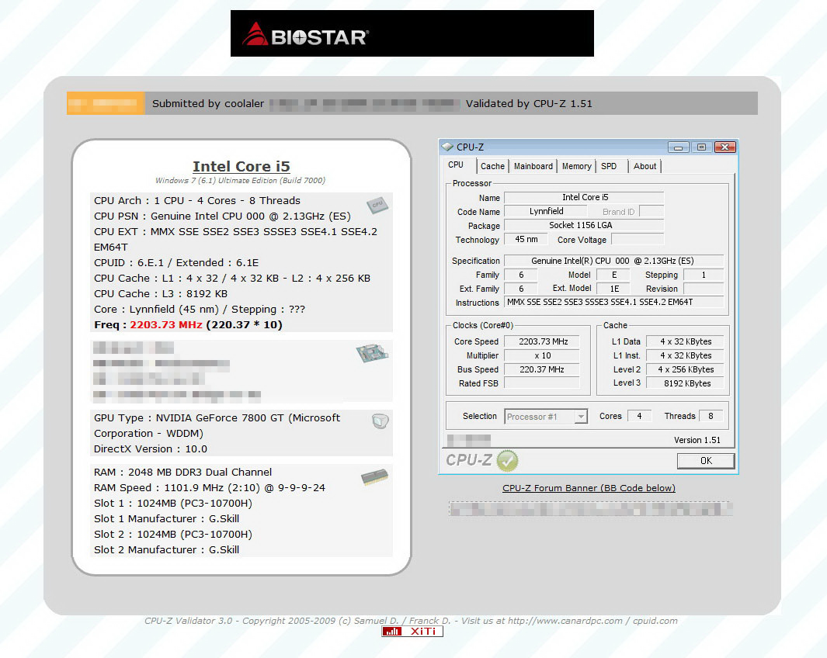This screenshot has height=658, width=827.
Task: Click the motherboard icon in the blurred section
Action: point(371,354)
